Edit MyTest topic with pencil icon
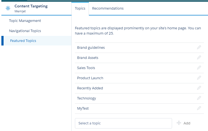Screen dimensions: 208x131 [x=199, y=108]
